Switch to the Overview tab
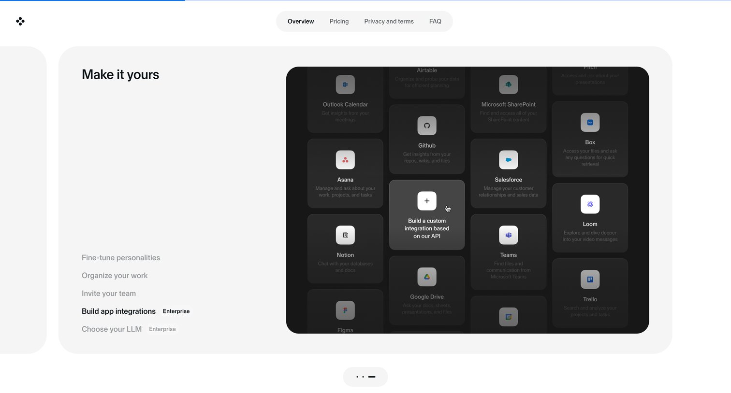This screenshot has width=731, height=393. click(301, 21)
